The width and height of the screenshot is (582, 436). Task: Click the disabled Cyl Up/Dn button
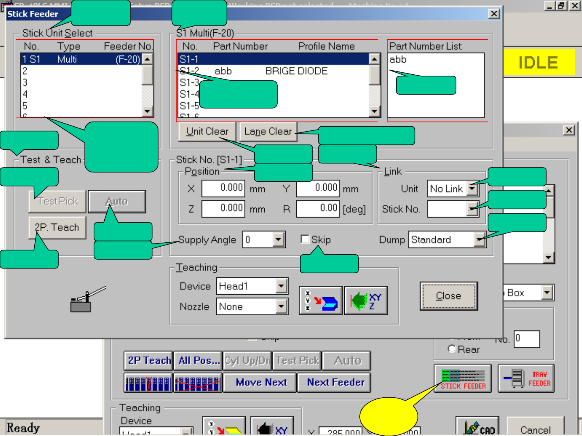click(247, 361)
